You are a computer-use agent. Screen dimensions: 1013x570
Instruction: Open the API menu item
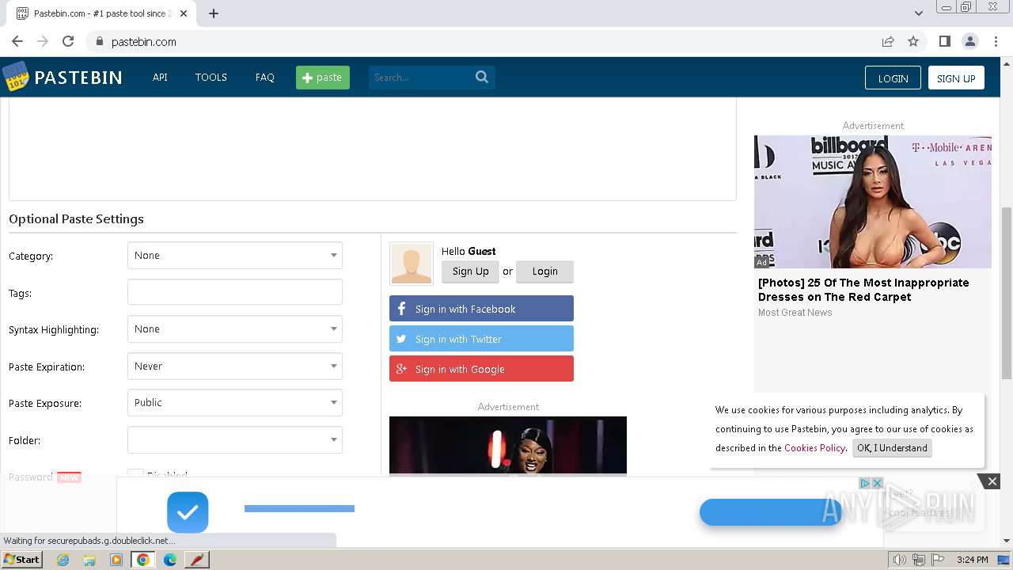point(160,77)
